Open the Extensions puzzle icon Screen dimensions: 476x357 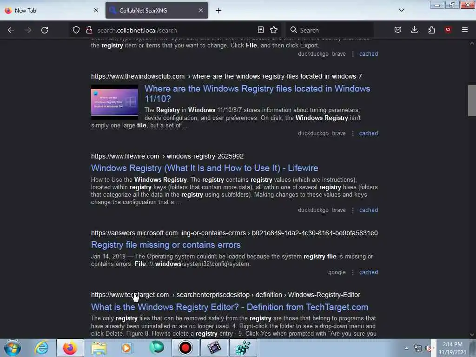pyautogui.click(x=431, y=30)
